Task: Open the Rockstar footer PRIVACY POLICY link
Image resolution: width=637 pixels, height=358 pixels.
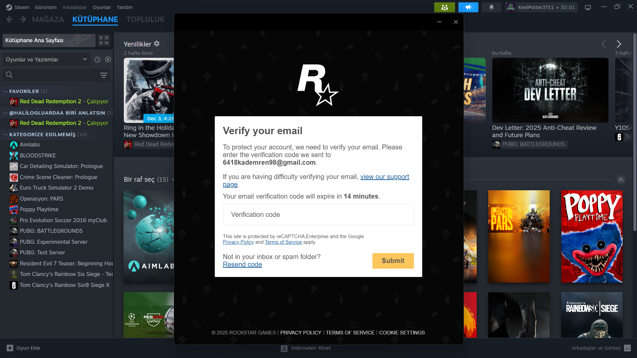Action: [x=301, y=333]
